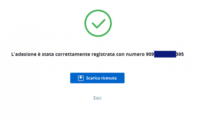Exit the confirmation page via Esci

(x=97, y=98)
